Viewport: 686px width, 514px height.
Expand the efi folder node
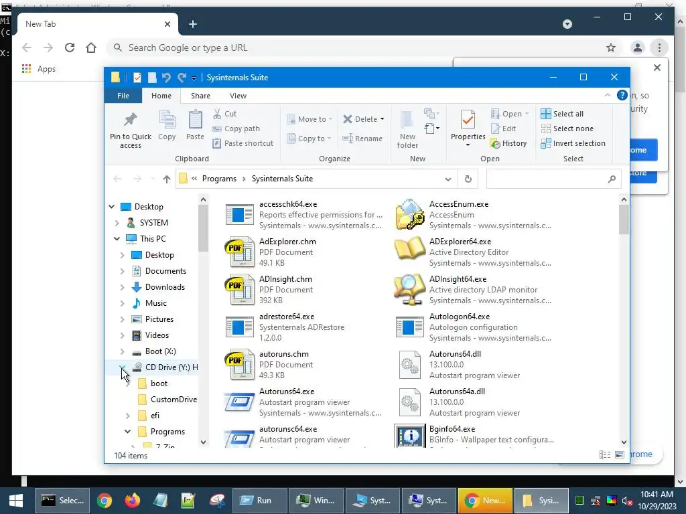pos(127,416)
